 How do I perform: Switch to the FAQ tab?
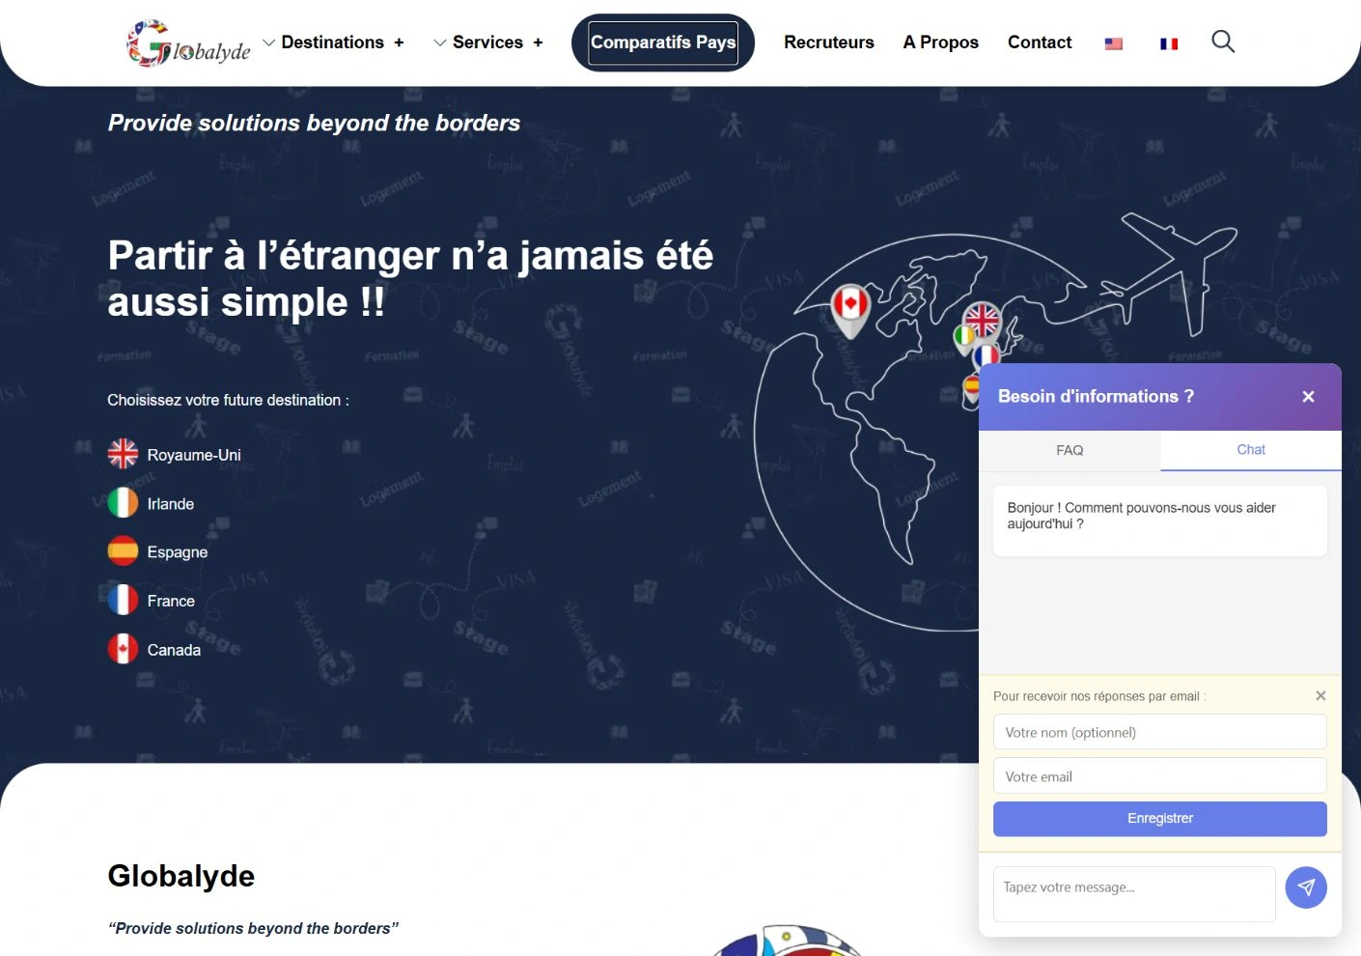coord(1069,450)
